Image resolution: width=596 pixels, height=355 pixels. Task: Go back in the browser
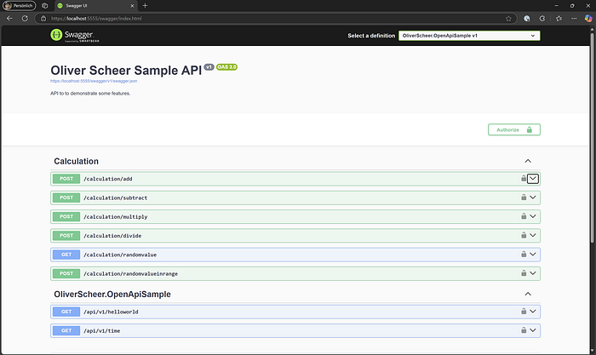9,18
